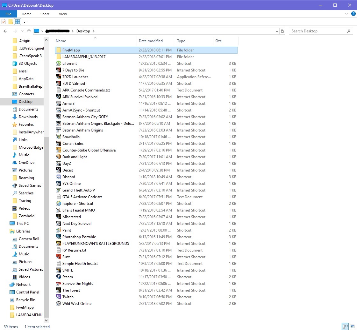Select the iexplore shortcut icon
Screen dimensions: 357x330
[59, 204]
